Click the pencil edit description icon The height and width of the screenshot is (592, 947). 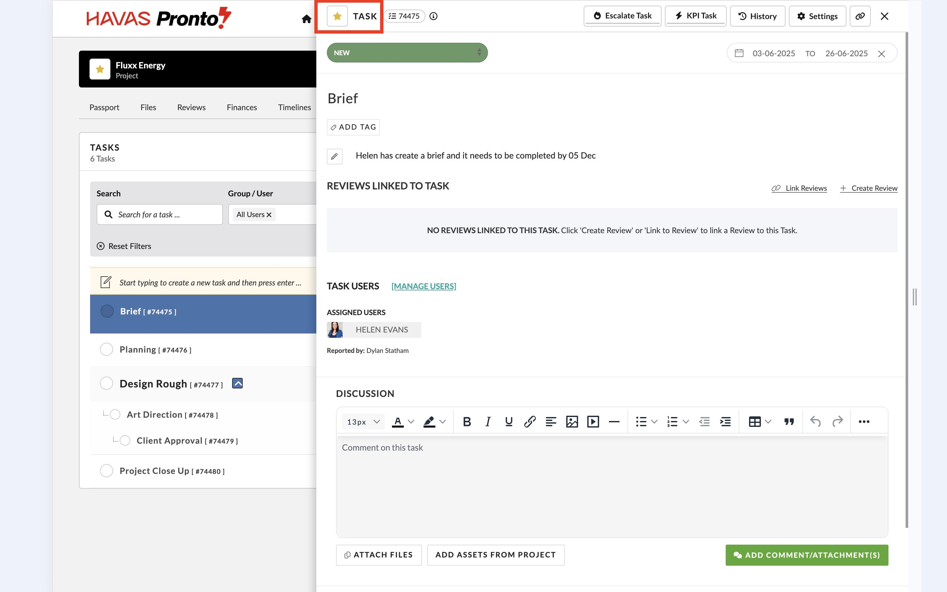point(334,156)
